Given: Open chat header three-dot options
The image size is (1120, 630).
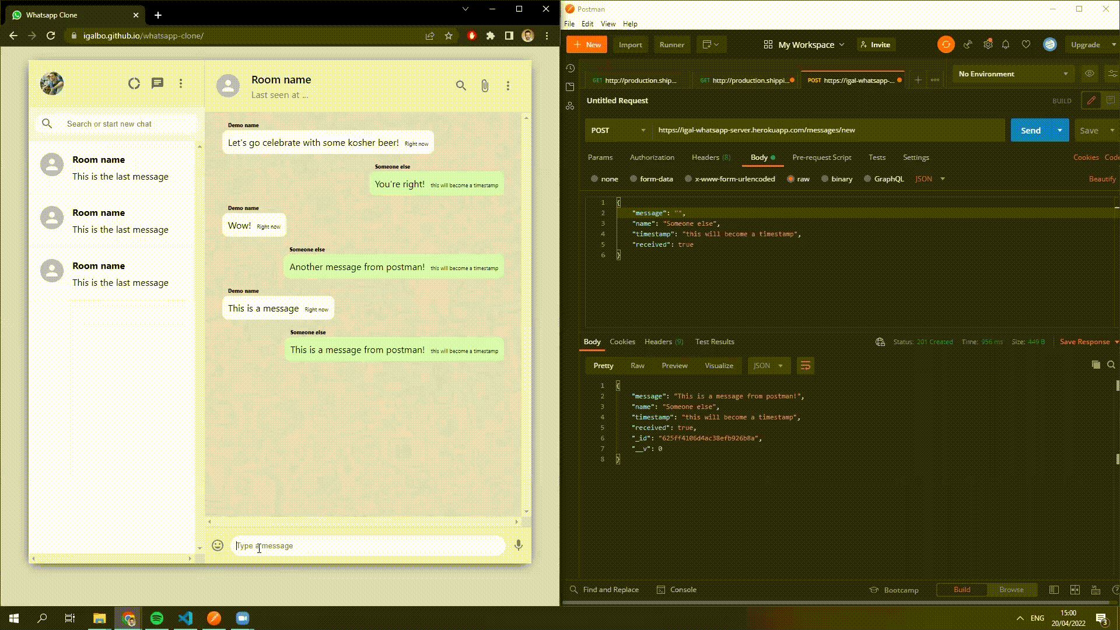Looking at the screenshot, I should [508, 86].
